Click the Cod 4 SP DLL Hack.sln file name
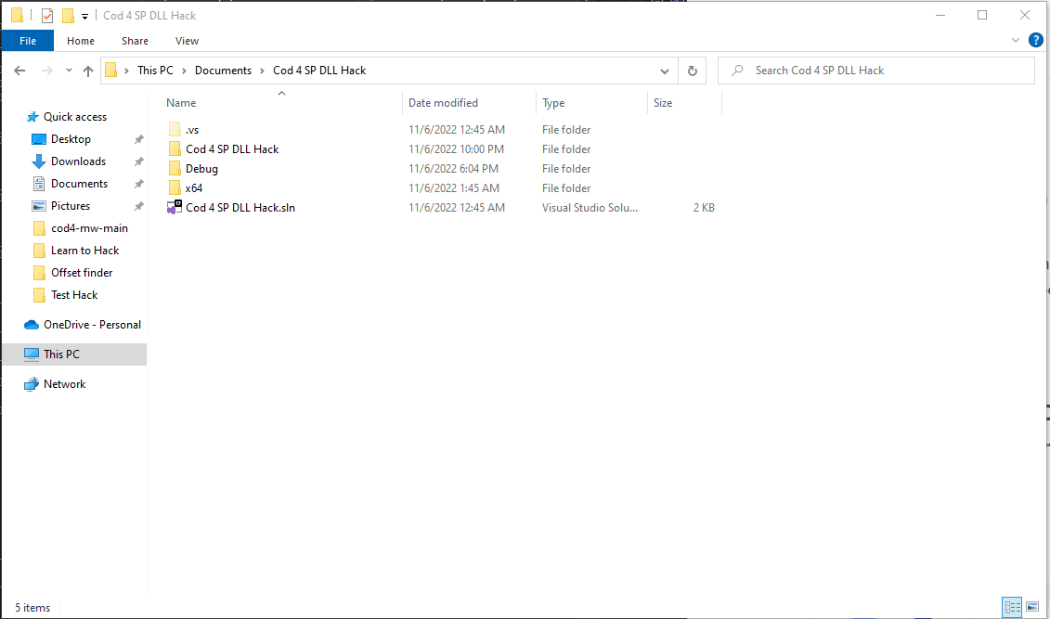 tap(240, 208)
